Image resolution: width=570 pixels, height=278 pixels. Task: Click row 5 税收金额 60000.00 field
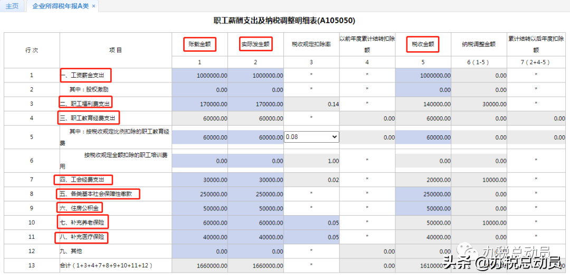coord(423,137)
